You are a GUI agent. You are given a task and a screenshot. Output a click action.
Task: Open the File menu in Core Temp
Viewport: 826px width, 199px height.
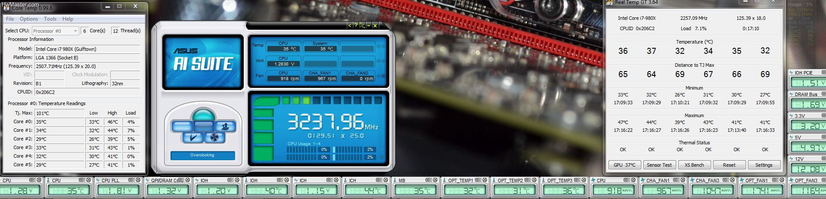click(10, 19)
